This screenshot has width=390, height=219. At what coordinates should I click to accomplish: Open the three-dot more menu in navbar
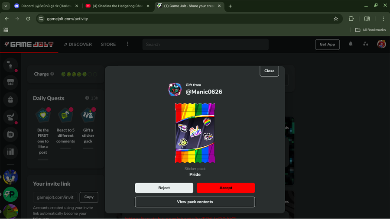pos(127,44)
